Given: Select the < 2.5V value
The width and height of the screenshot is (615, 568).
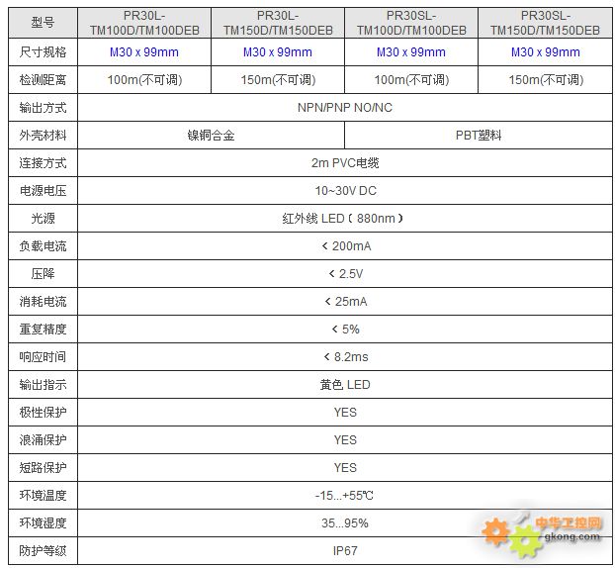Looking at the screenshot, I should coord(346,273).
